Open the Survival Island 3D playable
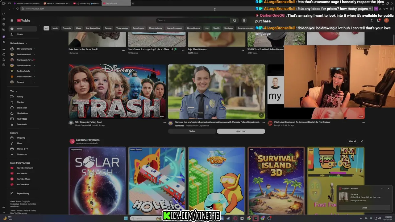The image size is (395, 222). tap(276, 181)
